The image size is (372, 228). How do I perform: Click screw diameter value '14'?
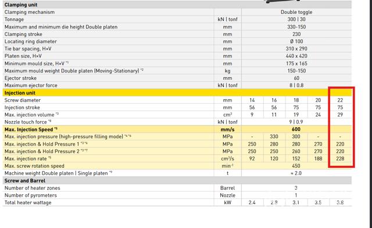click(x=252, y=100)
